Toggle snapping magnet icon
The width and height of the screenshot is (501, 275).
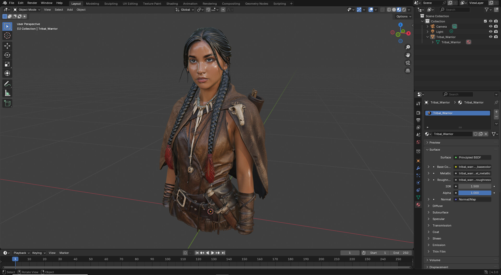[208, 10]
